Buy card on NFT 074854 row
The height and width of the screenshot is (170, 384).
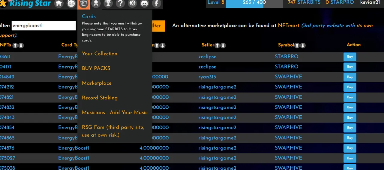click(350, 128)
